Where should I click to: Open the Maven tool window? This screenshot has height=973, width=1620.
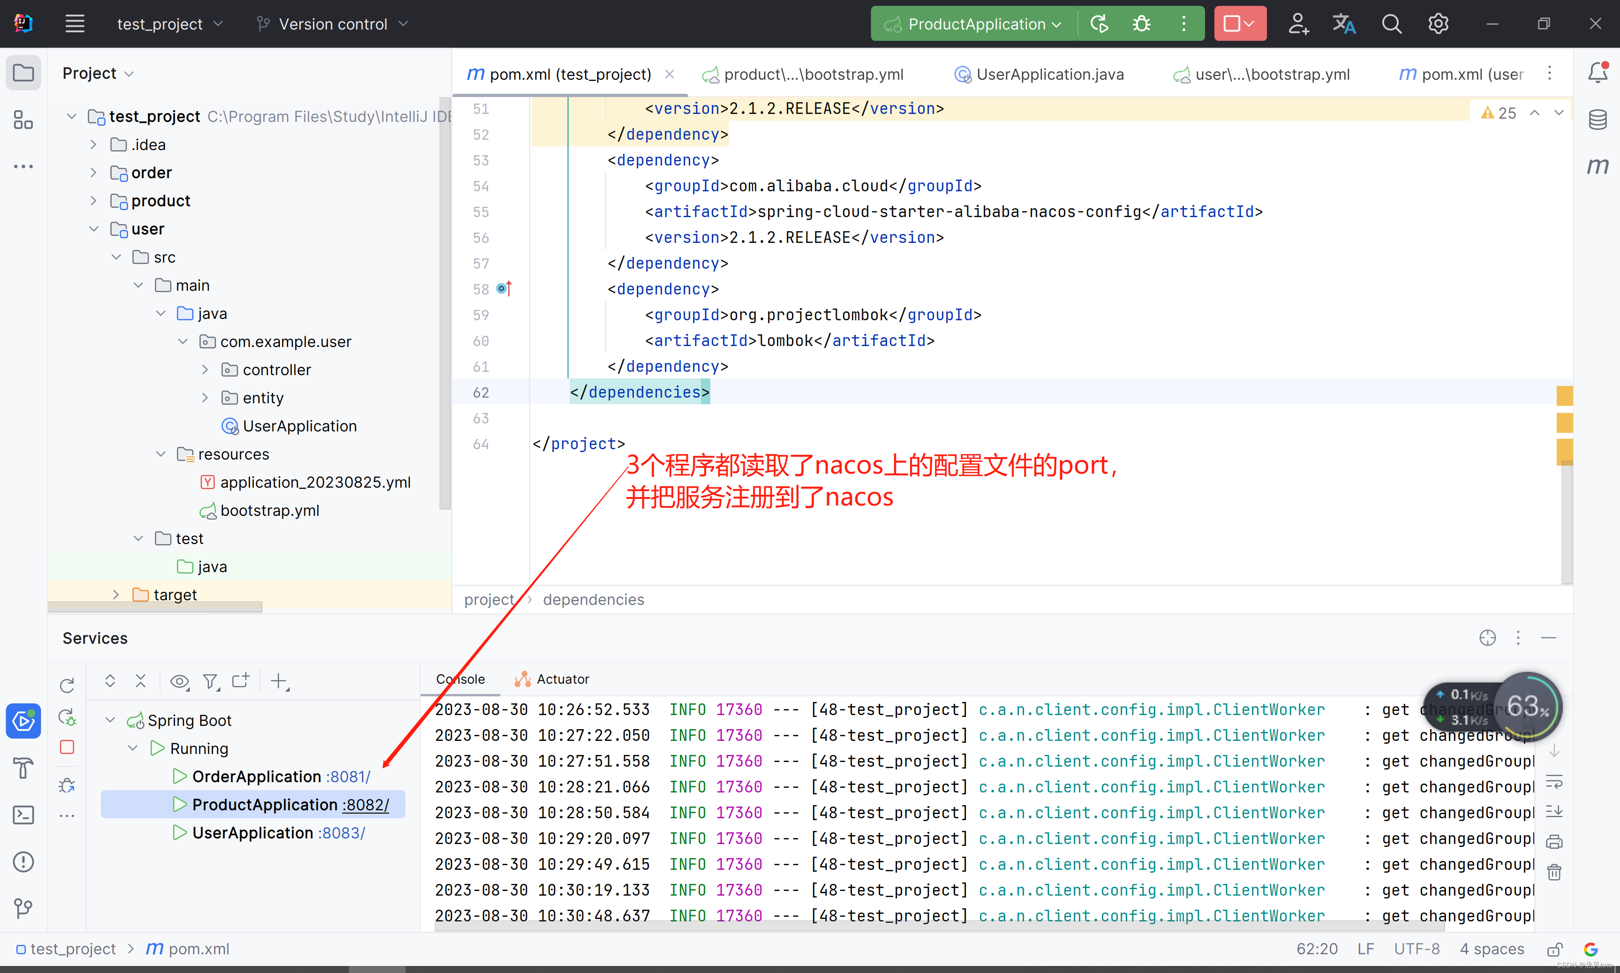click(1597, 166)
